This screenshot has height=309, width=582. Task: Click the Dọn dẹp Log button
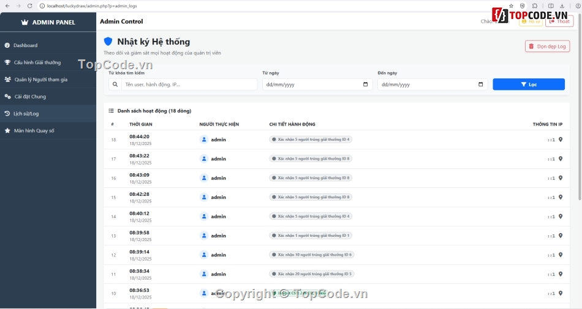(x=547, y=46)
